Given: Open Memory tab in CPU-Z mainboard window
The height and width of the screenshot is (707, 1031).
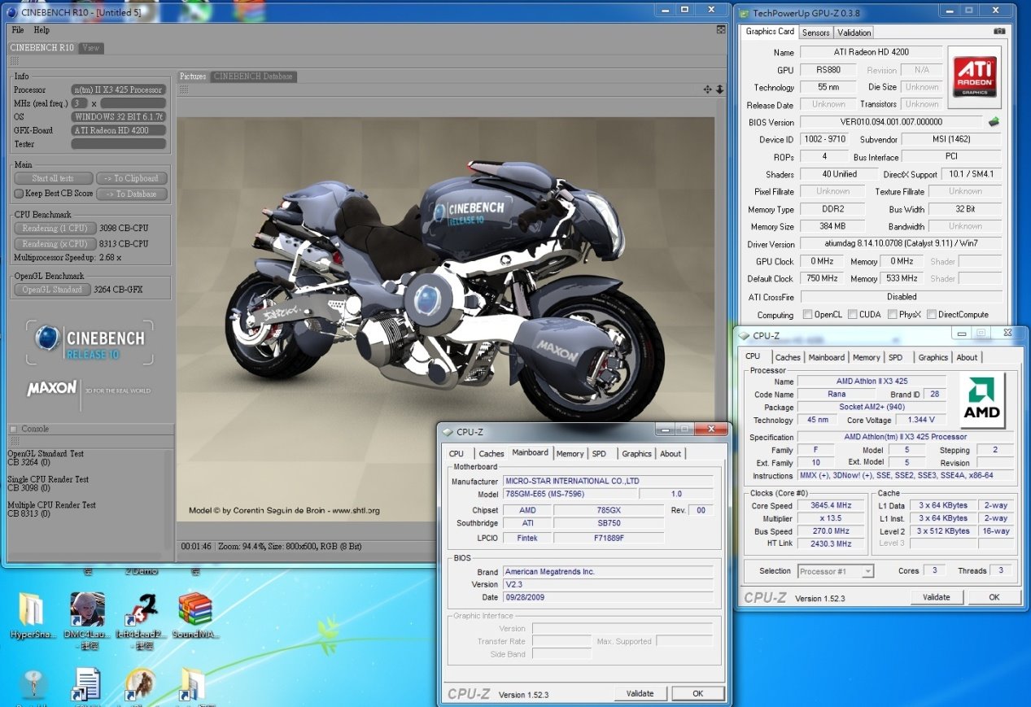Looking at the screenshot, I should coord(570,454).
